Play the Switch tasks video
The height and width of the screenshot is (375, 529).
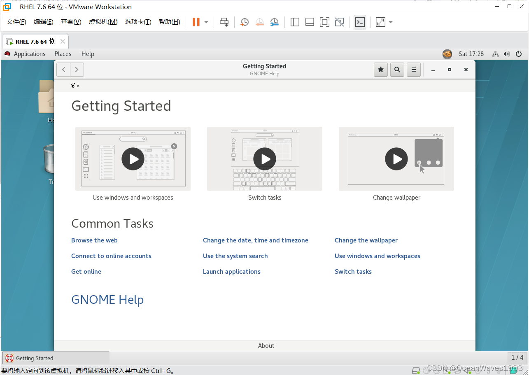point(265,159)
